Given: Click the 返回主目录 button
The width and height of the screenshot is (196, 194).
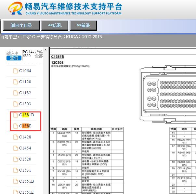Looking at the screenshot, I should click(x=21, y=25).
